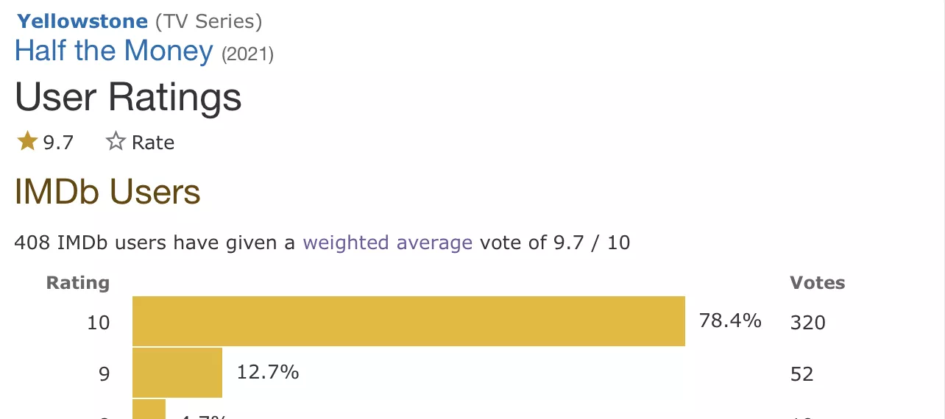Viewport: 945px width, 419px height.
Task: Click the Rating column header
Action: point(78,283)
